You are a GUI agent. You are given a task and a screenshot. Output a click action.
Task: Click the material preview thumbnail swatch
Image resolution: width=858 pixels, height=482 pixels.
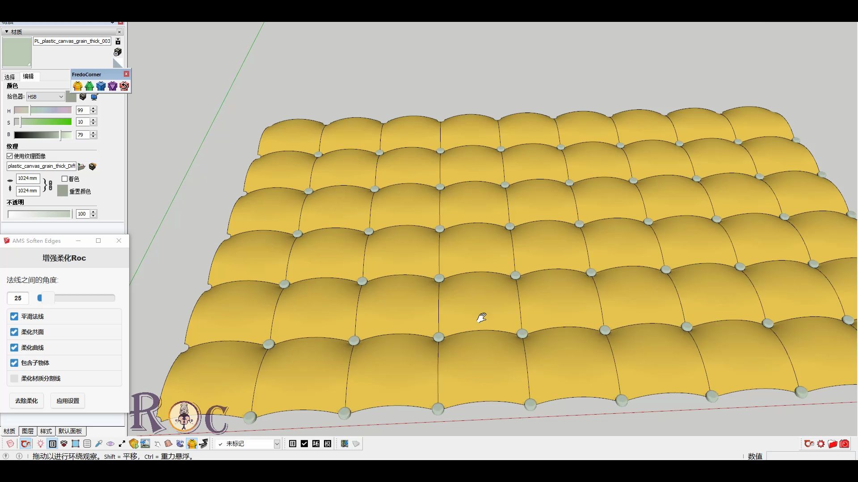17,52
